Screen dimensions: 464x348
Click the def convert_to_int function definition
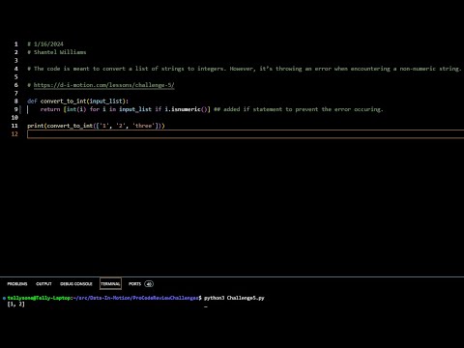[77, 101]
